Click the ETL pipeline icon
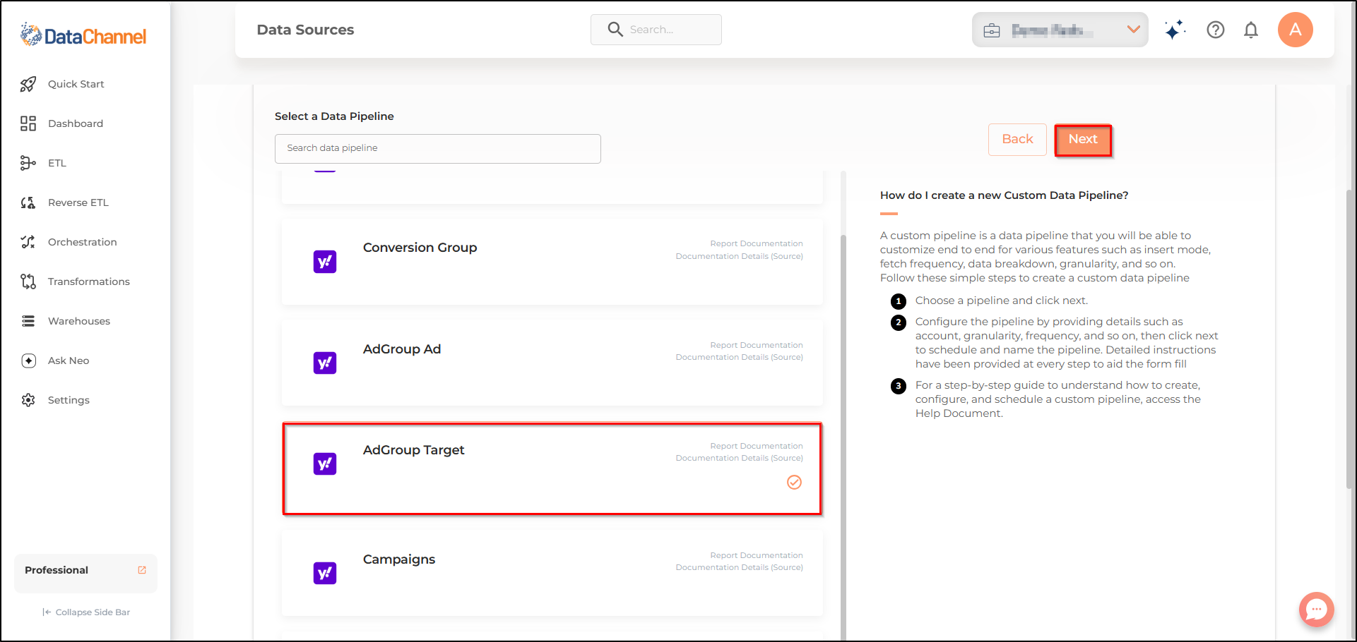Screen dimensions: 1357x642 click(x=28, y=163)
